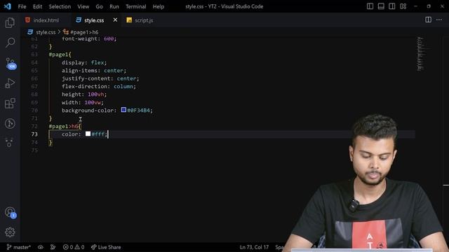Open the Terminal menu
Viewport: 449px width, 252px height.
coord(135,6)
